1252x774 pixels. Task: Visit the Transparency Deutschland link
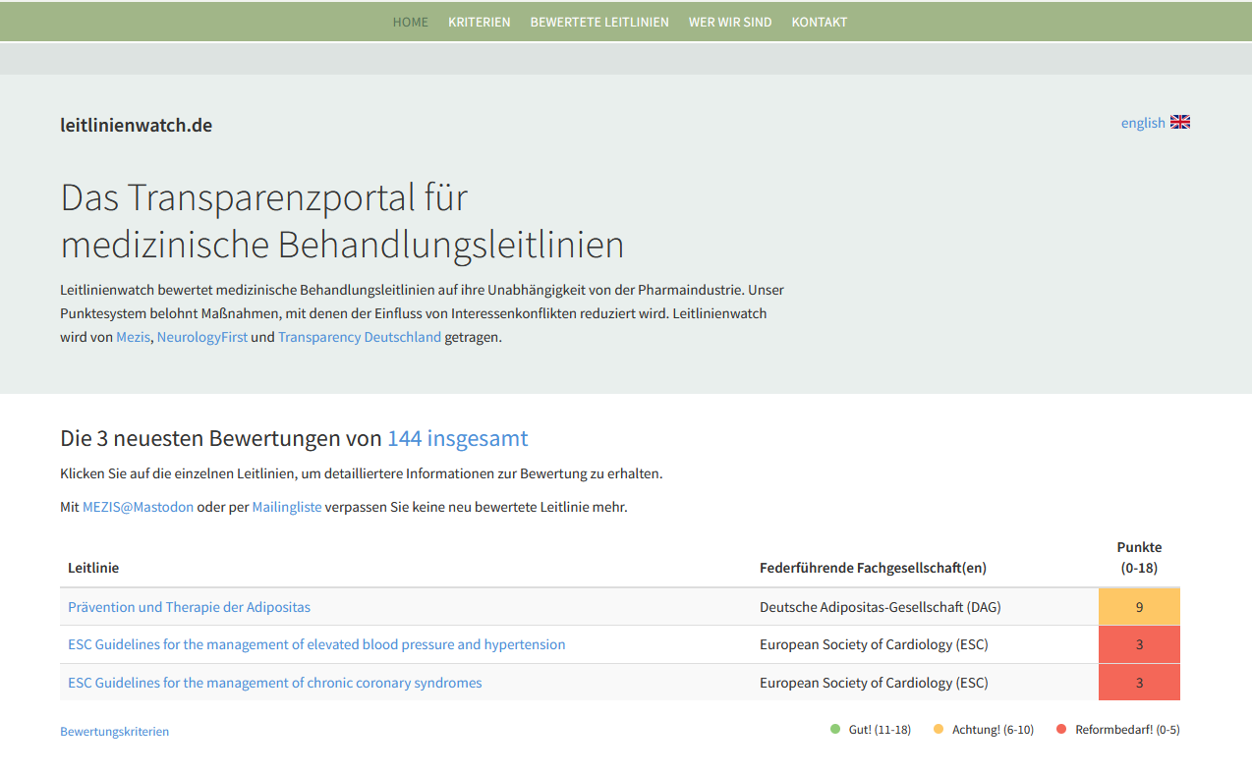tap(359, 337)
